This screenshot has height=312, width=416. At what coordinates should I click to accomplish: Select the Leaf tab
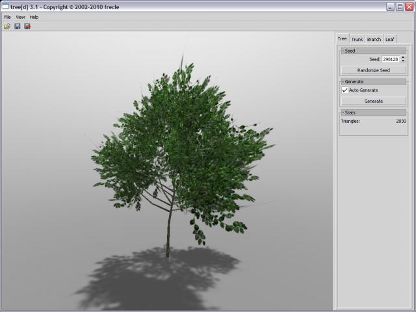click(389, 40)
